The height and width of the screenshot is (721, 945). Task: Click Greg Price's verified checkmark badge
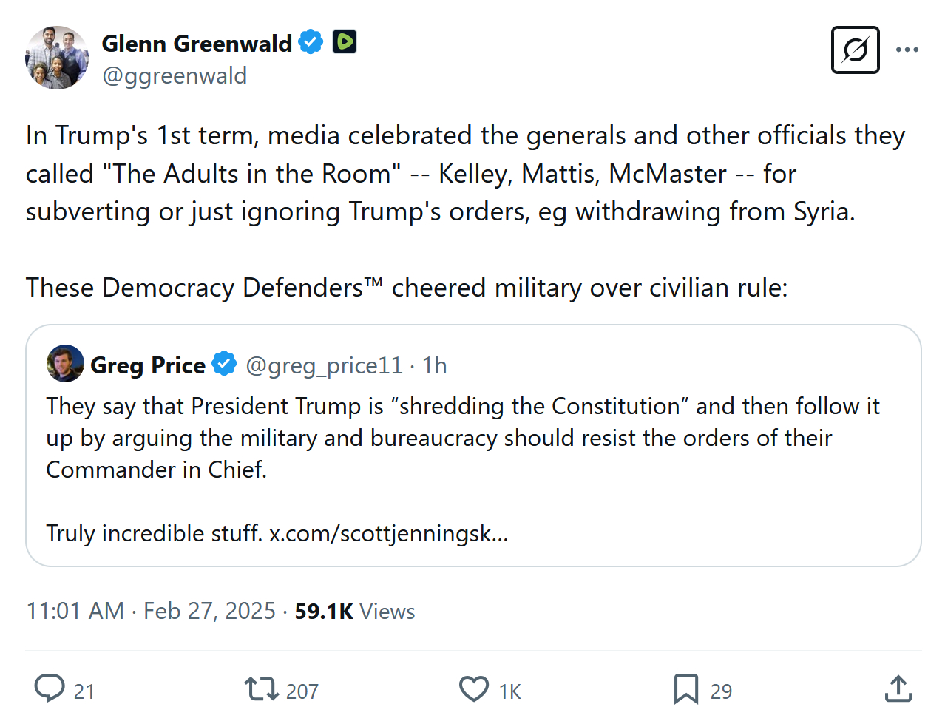pos(224,364)
